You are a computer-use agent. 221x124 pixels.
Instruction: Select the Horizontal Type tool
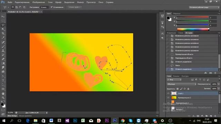3,81
